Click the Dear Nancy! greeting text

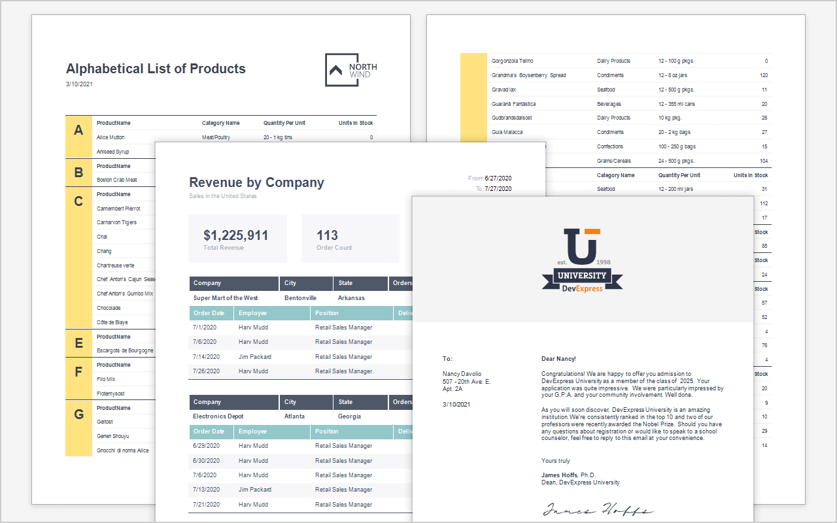point(558,358)
